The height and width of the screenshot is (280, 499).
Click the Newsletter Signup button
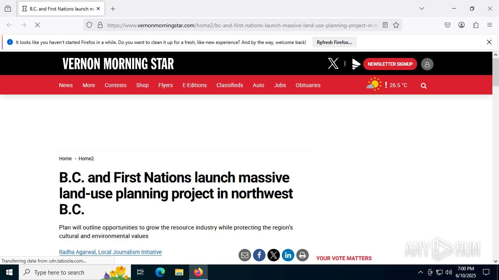point(390,64)
